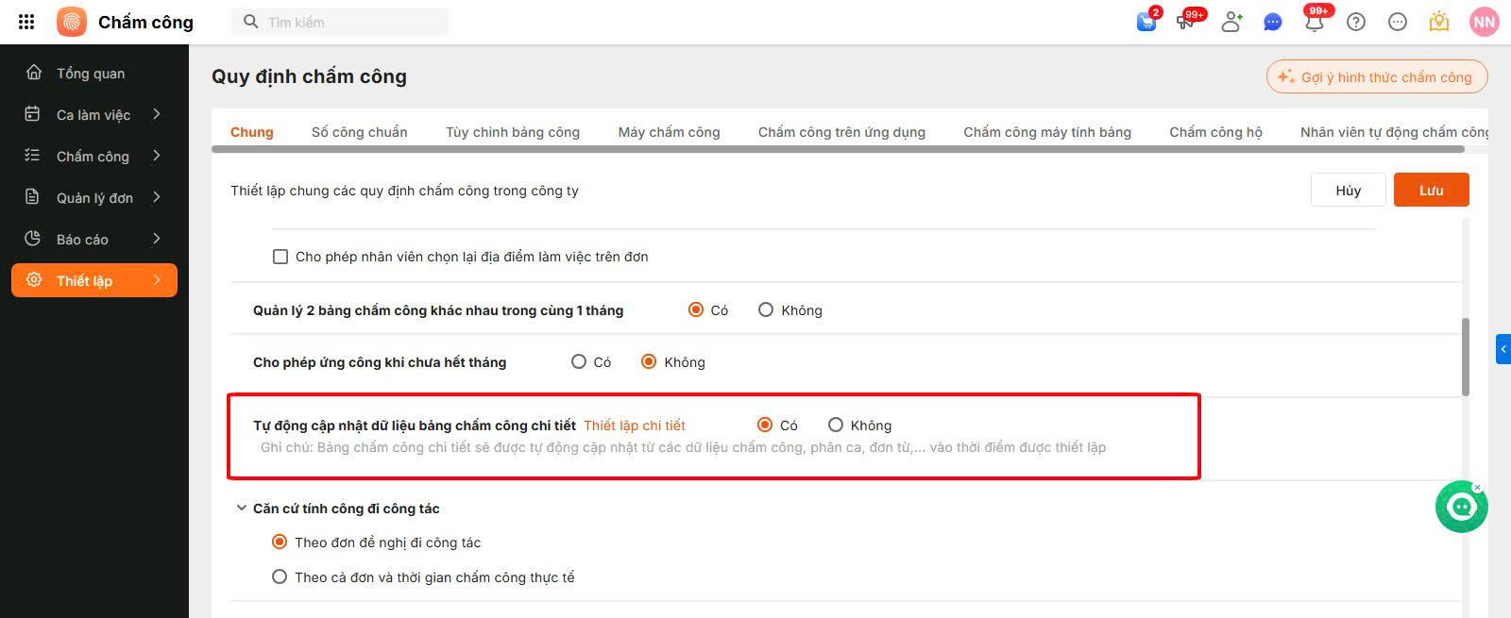Image resolution: width=1511 pixels, height=618 pixels.
Task: Switch to Tùy chỉnh bảng công tab
Action: click(513, 132)
